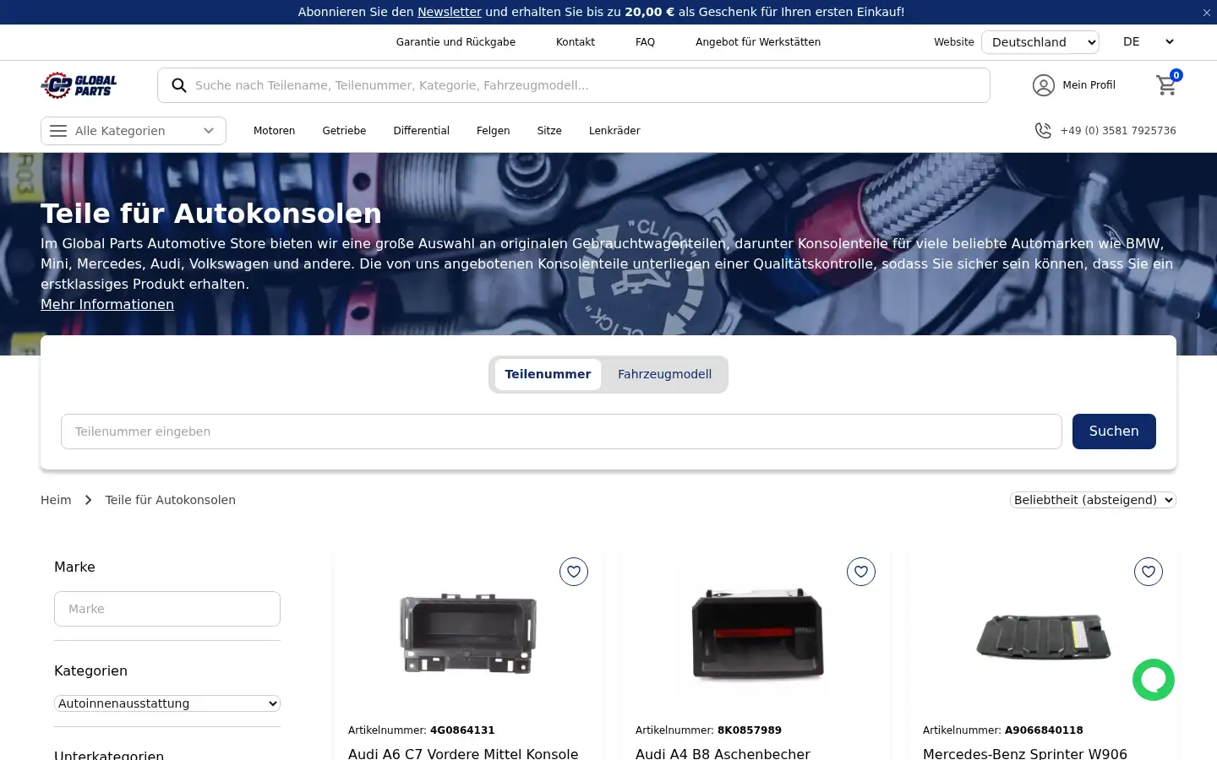
Task: Expand Alle Kategorien chevron
Action: pos(209,131)
